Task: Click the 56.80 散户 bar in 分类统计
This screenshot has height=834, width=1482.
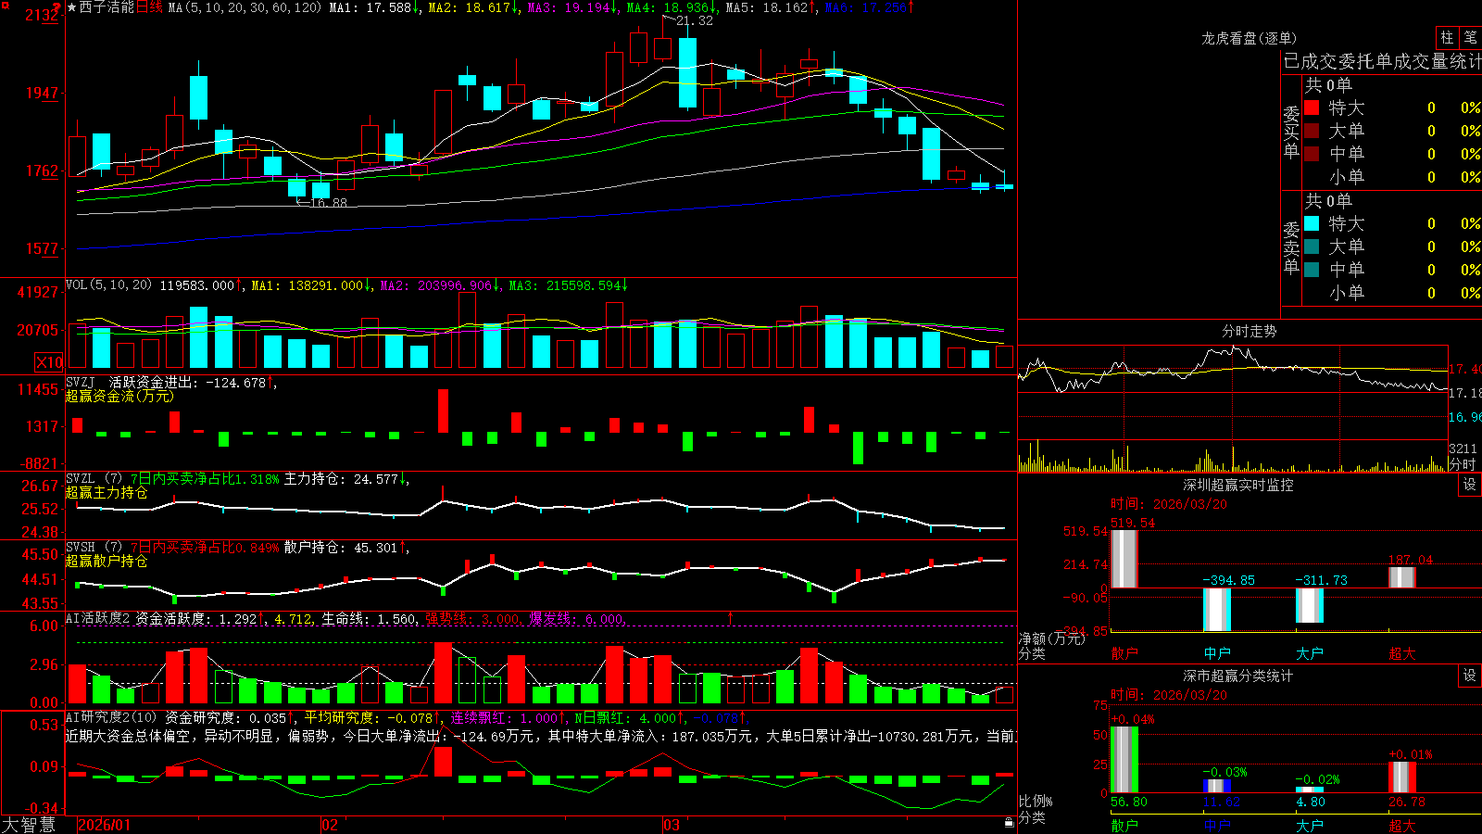Action: click(1124, 760)
